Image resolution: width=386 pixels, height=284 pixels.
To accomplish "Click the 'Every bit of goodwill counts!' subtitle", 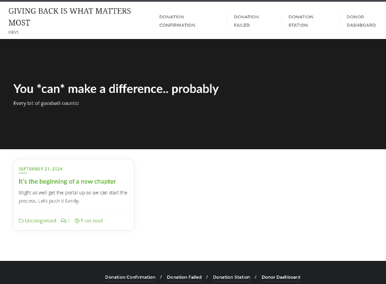I will click(46, 103).
